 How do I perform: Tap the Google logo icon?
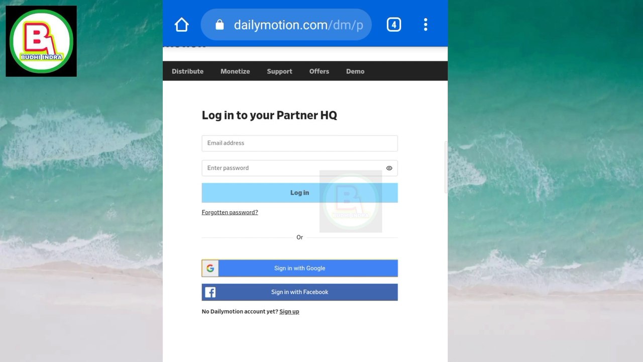210,268
